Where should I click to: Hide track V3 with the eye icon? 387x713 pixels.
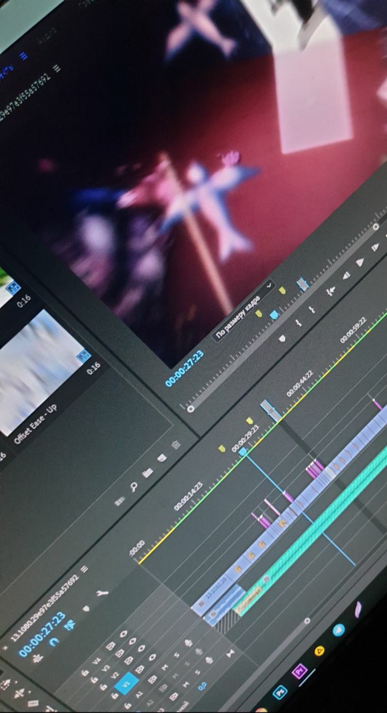point(132,642)
